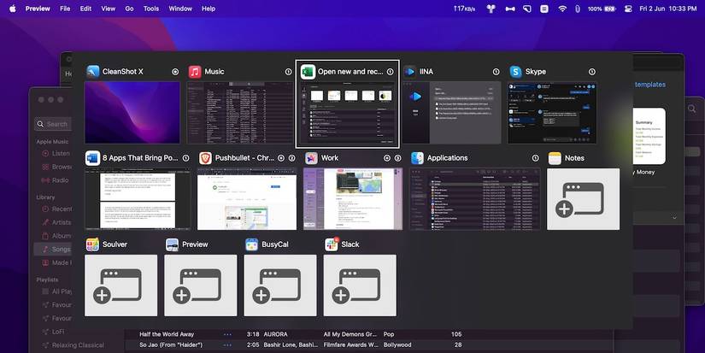Click the Brave icon beside Pushbullet title
705x353 pixels.
coord(205,158)
